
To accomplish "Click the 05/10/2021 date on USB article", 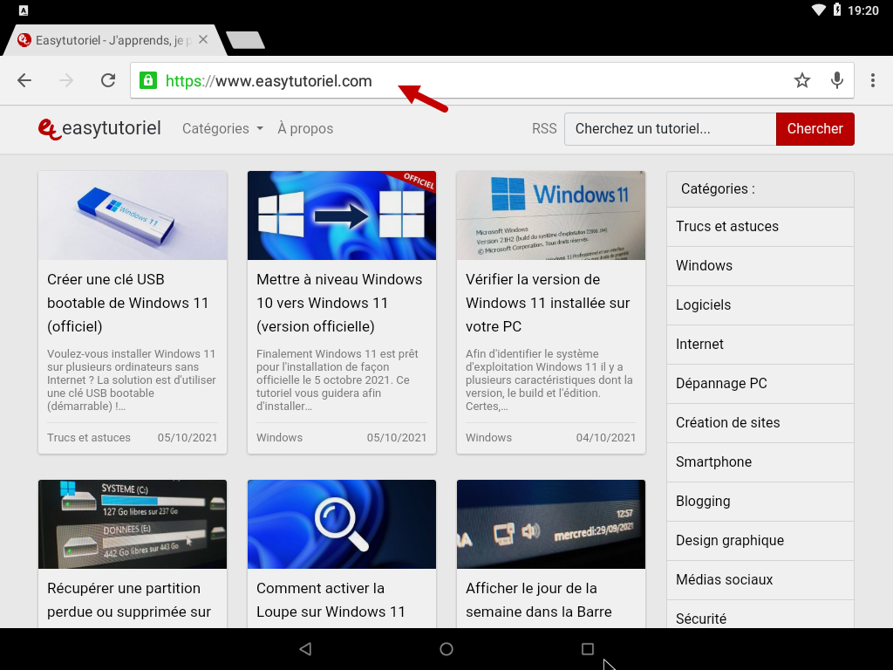I will pyautogui.click(x=187, y=438).
